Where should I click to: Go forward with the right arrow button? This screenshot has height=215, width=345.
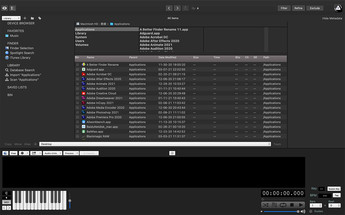pos(177,8)
